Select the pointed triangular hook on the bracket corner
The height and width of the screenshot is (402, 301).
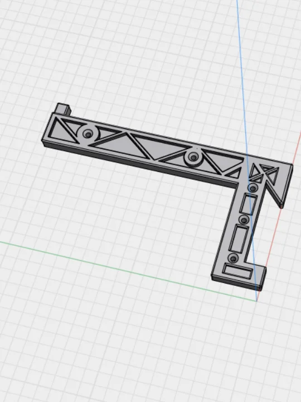coord(281,189)
